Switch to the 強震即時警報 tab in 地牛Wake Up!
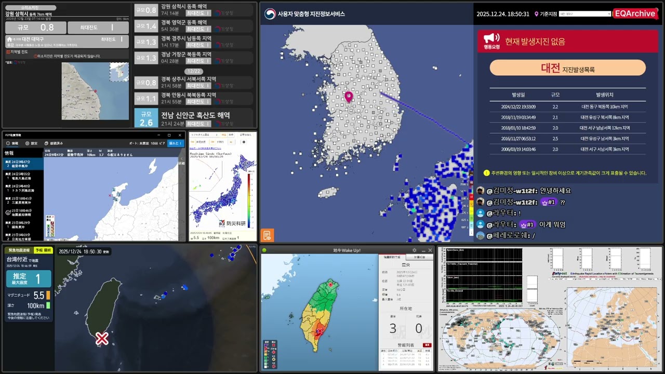 393,257
